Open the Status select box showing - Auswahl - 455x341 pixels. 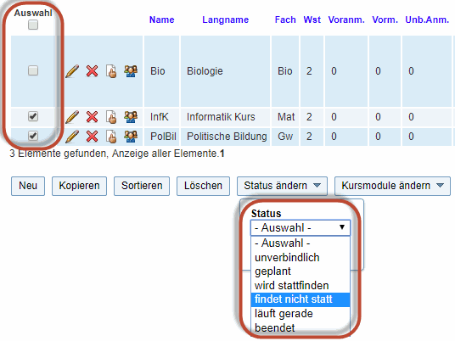pos(301,227)
